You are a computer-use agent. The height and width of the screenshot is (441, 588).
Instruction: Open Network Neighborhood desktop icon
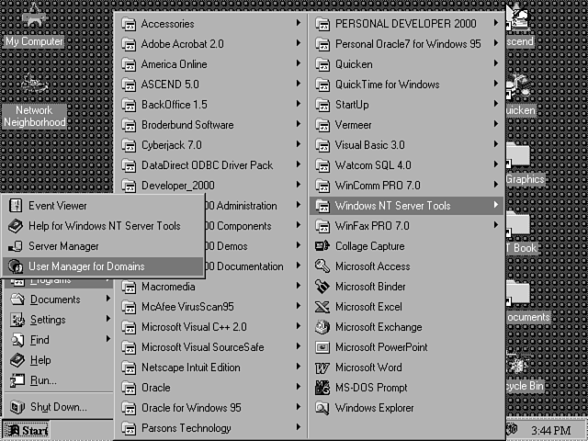click(x=34, y=86)
